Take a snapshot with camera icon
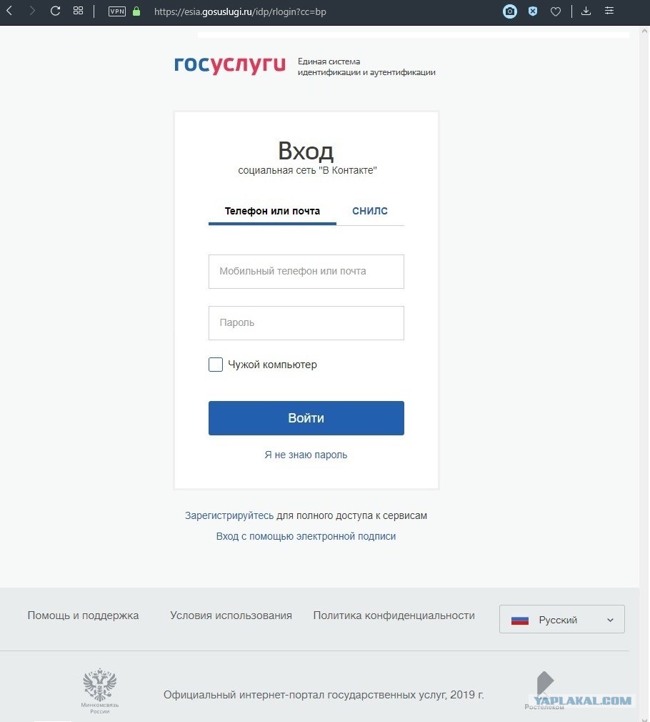The image size is (650, 722). click(x=510, y=11)
